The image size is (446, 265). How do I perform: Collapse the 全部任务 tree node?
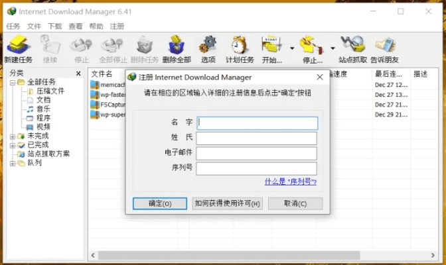point(12,83)
